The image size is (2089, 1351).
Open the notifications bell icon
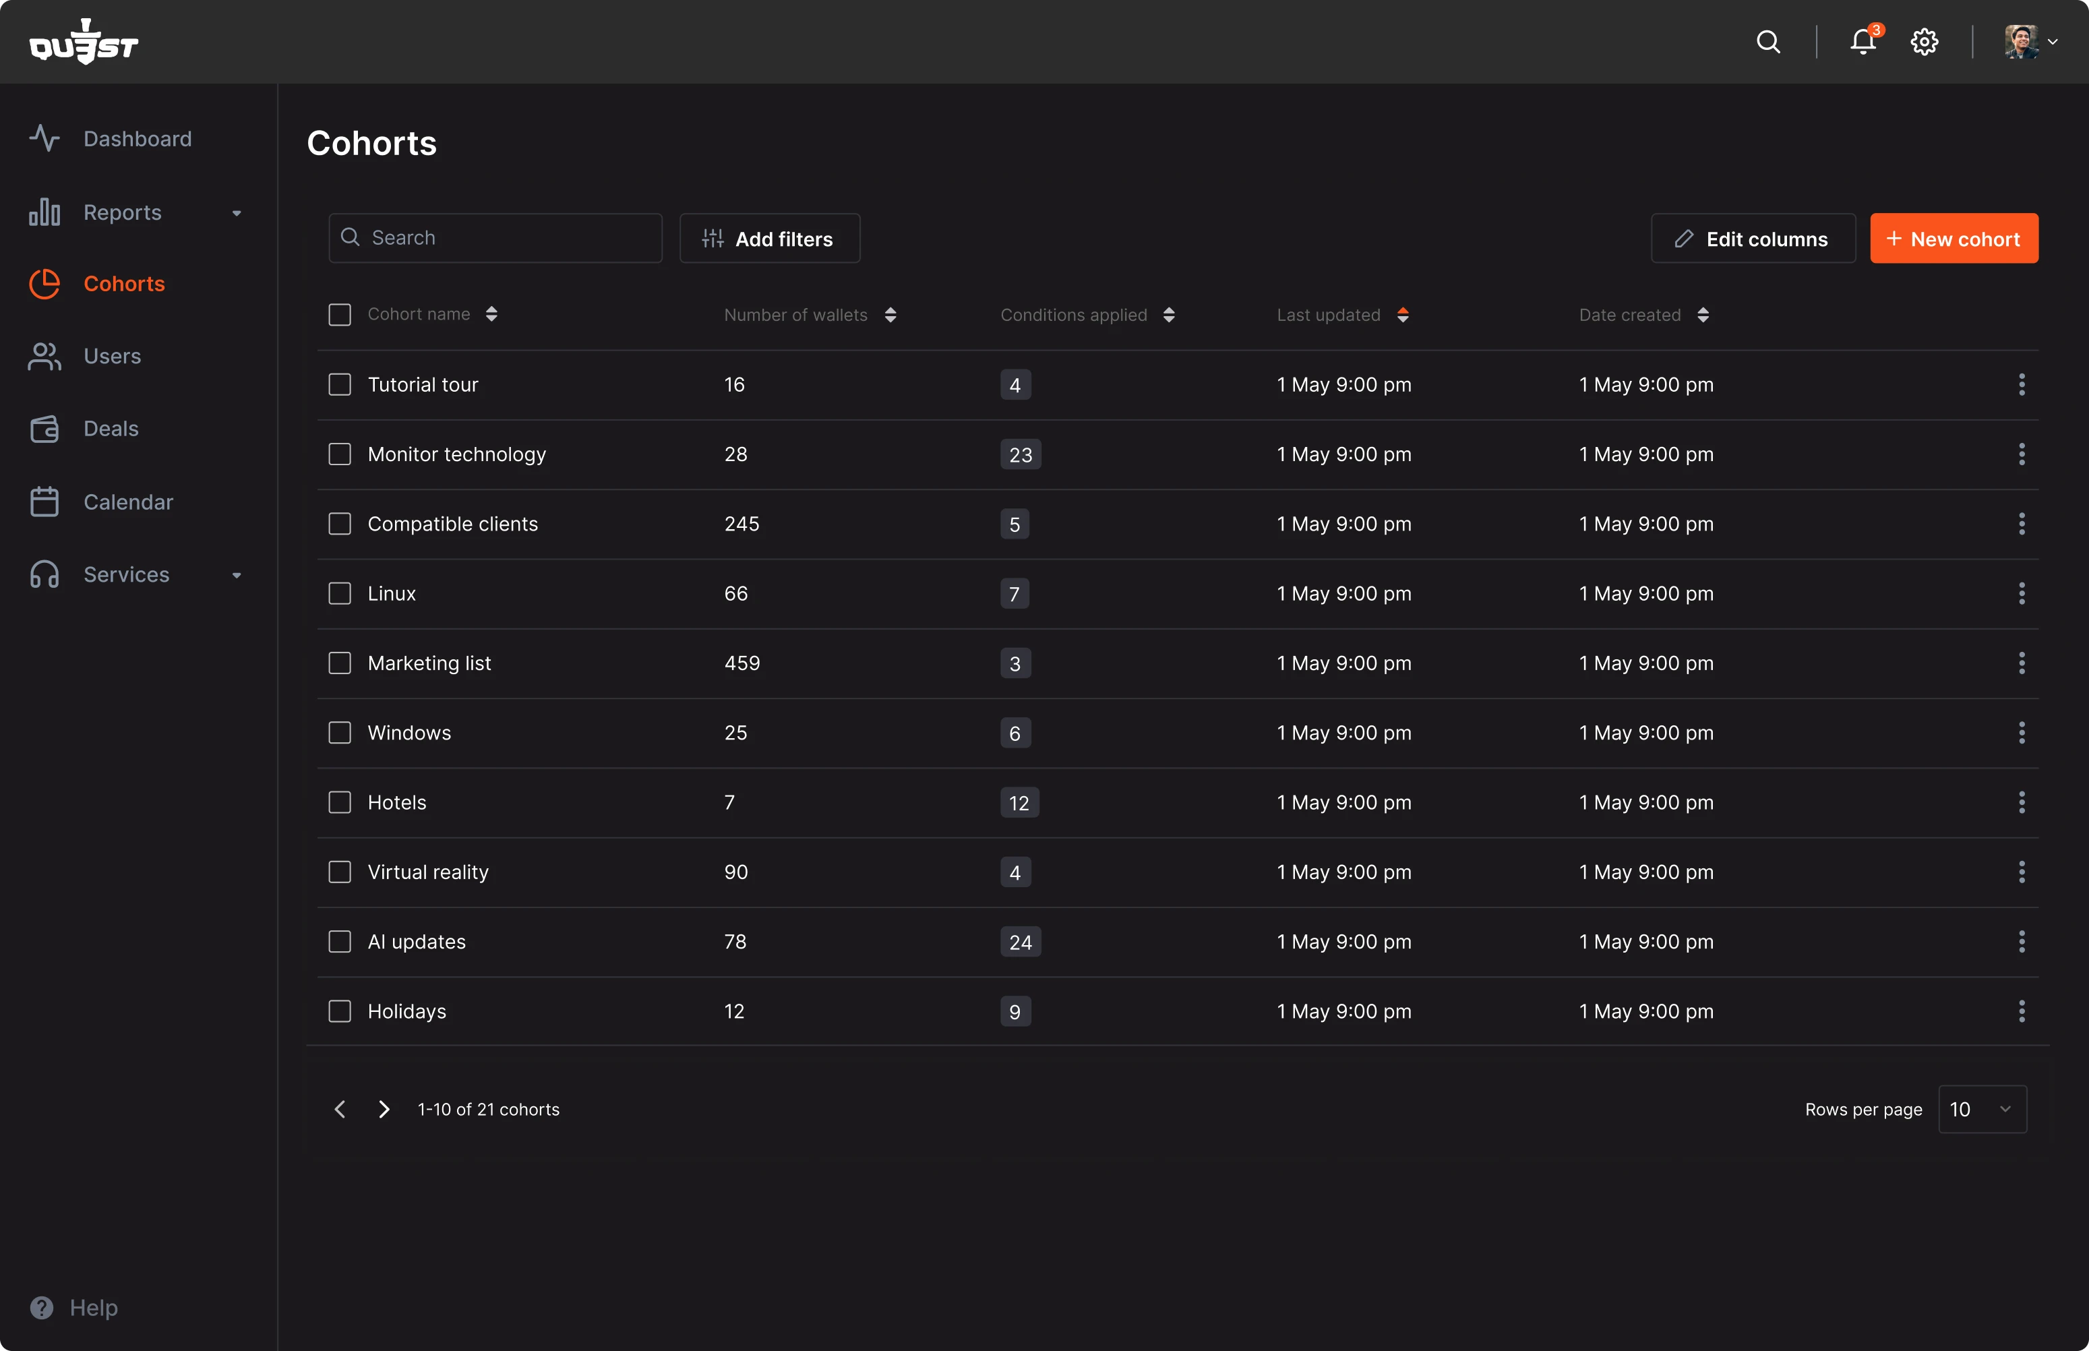pyautogui.click(x=1862, y=41)
